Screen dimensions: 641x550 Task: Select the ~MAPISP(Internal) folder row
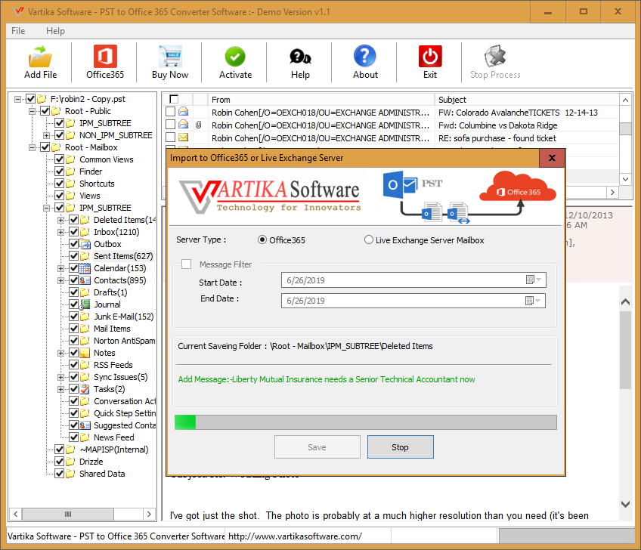click(113, 450)
